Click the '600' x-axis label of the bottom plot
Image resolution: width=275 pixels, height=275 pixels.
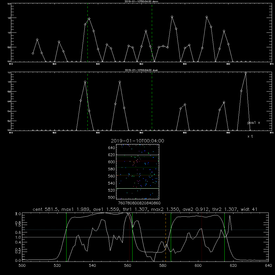(x=198, y=266)
